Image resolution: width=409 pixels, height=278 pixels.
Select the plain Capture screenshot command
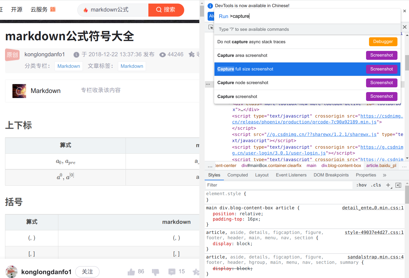[x=307, y=97]
